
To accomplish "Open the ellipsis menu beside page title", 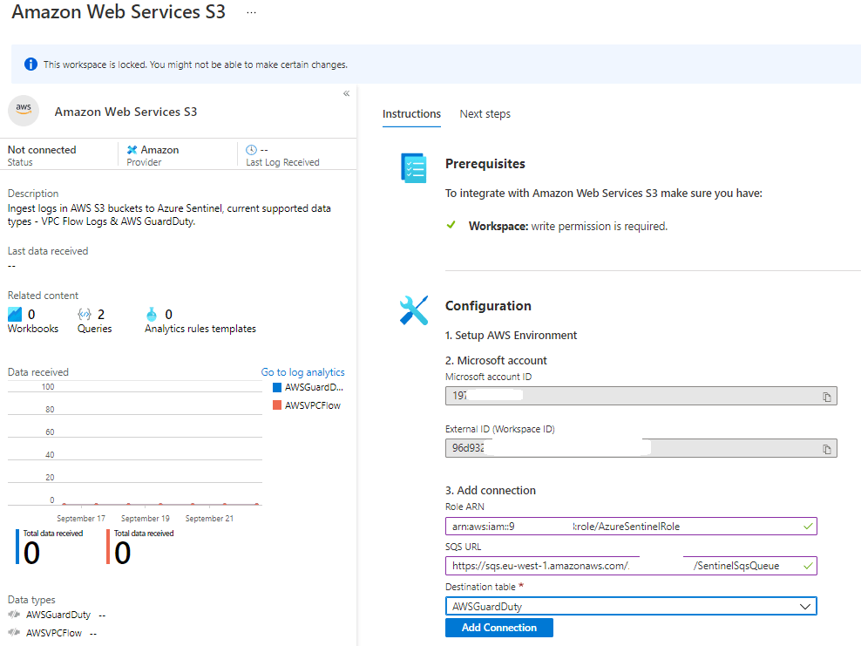I will click(251, 14).
